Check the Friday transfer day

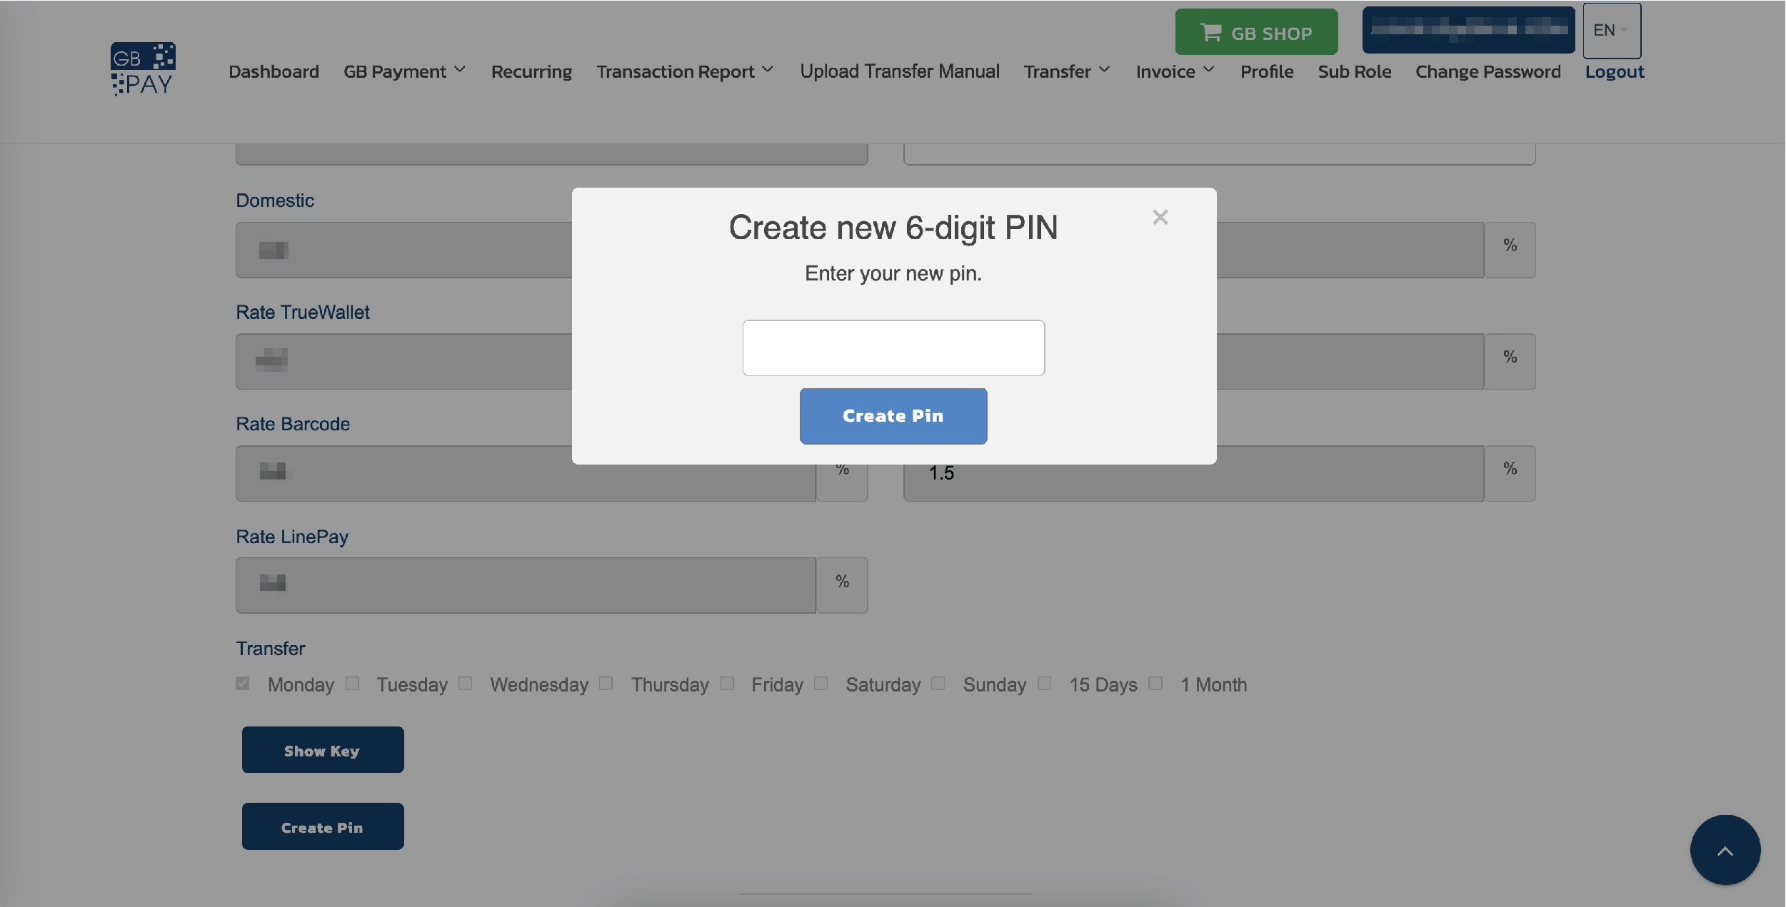(x=728, y=683)
